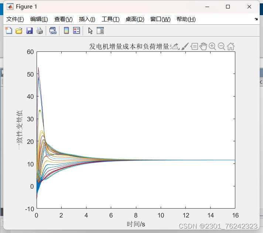The width and height of the screenshot is (263, 233).
Task: Select the Pan hand tool
Action: (203, 46)
